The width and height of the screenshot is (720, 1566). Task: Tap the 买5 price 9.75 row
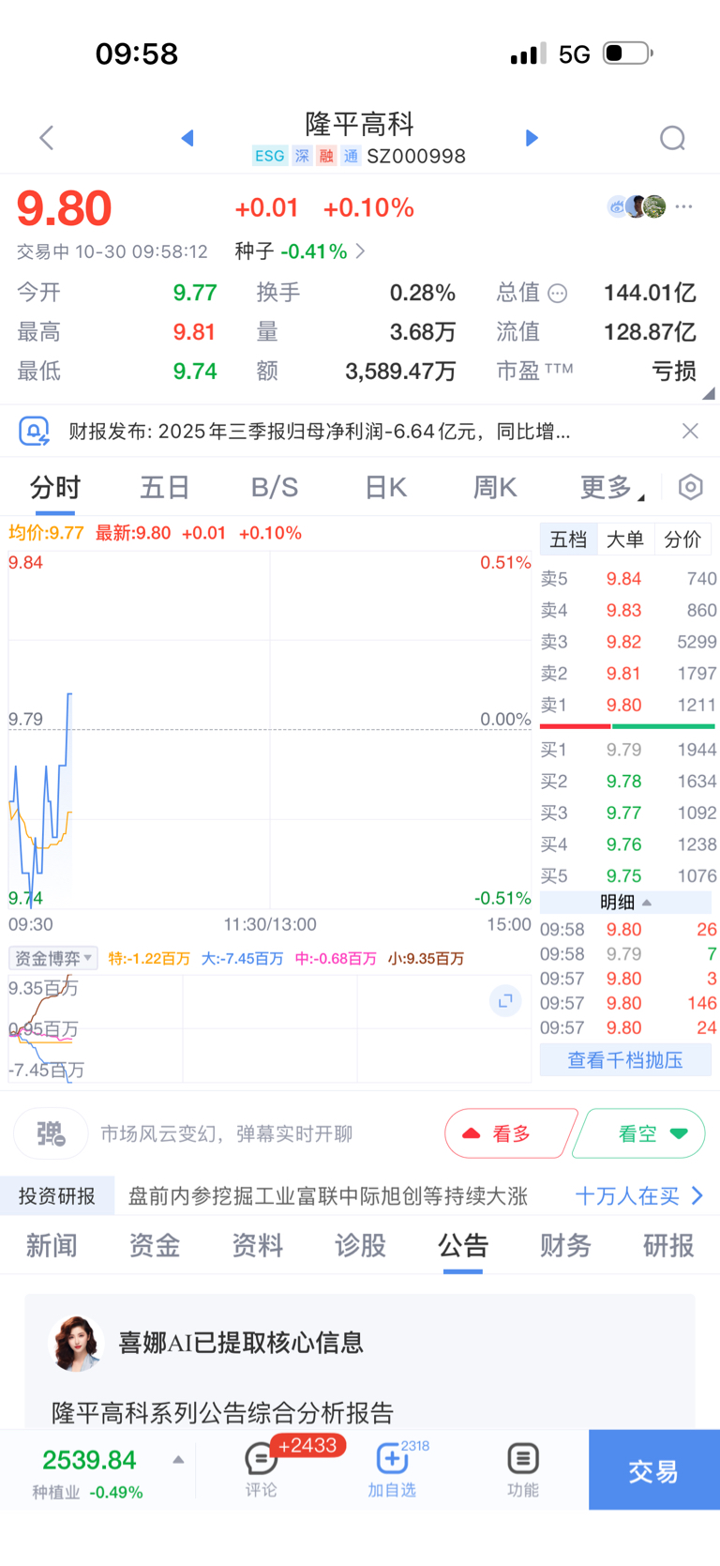(x=628, y=875)
